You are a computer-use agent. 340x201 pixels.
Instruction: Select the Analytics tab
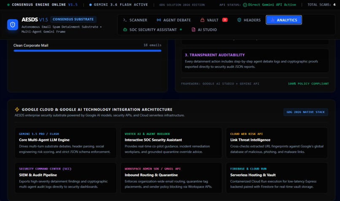click(x=284, y=20)
